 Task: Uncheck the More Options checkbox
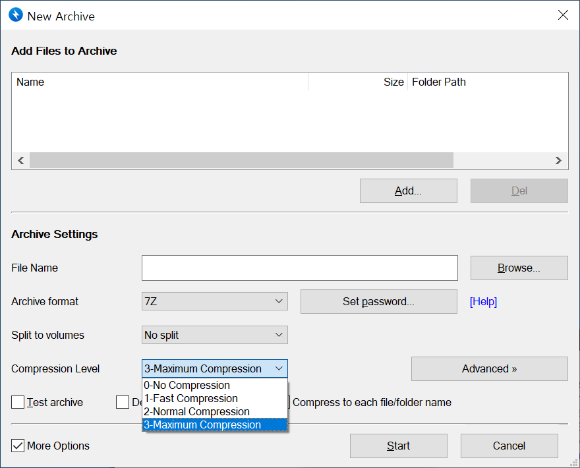(18, 446)
